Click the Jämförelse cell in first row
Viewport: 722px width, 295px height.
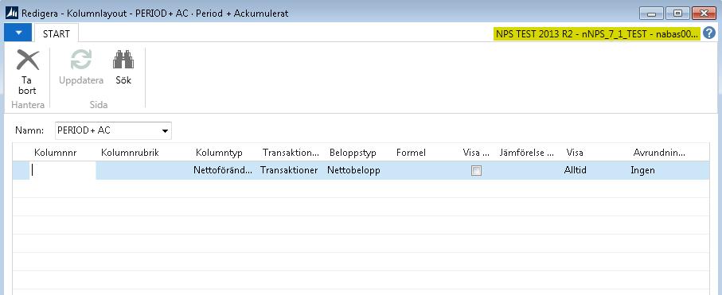tap(528, 170)
